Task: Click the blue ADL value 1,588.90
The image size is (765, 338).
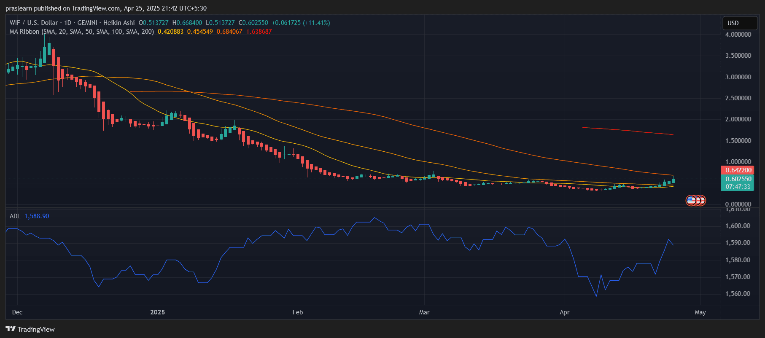Action: pyautogui.click(x=37, y=216)
